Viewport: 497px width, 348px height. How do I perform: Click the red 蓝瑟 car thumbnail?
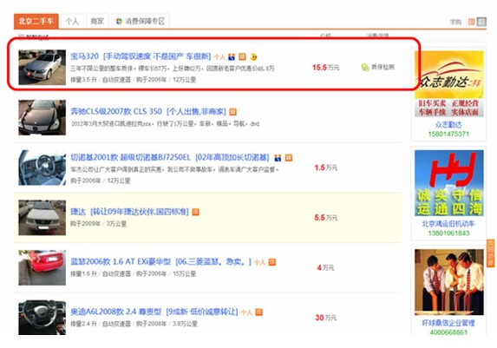click(43, 267)
